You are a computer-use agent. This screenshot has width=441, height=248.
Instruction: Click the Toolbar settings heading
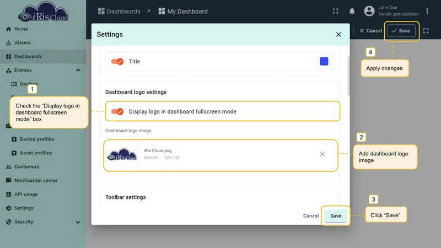[126, 197]
